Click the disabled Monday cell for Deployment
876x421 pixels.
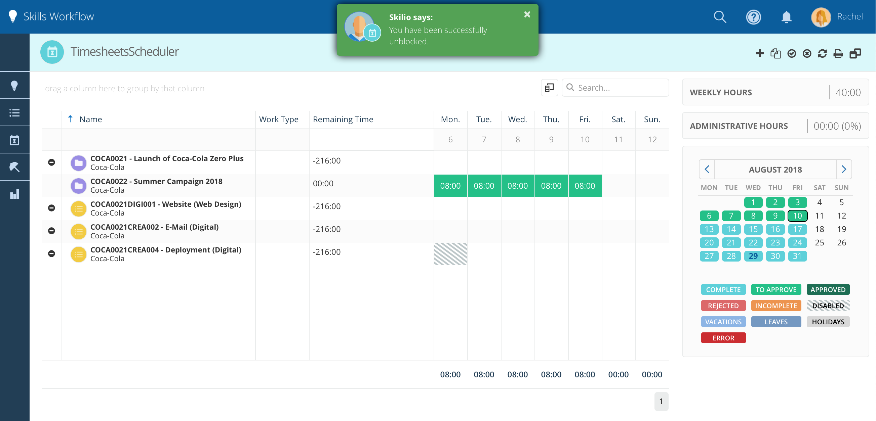450,254
